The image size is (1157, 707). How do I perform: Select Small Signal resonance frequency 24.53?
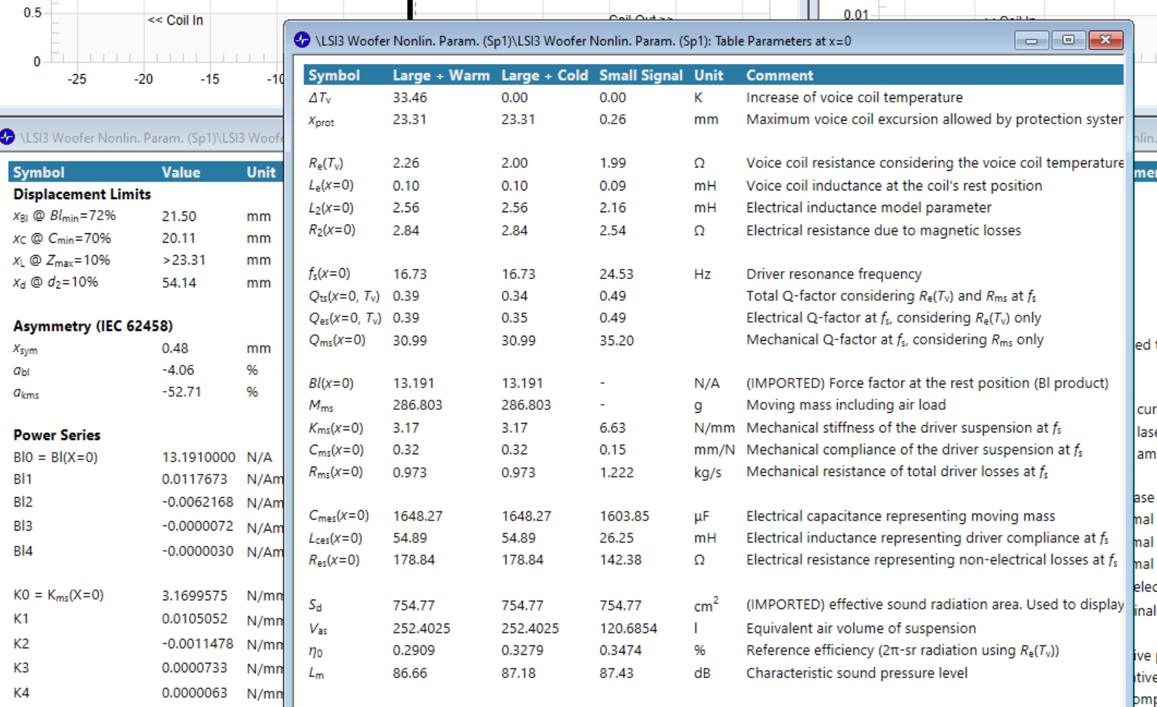[616, 274]
